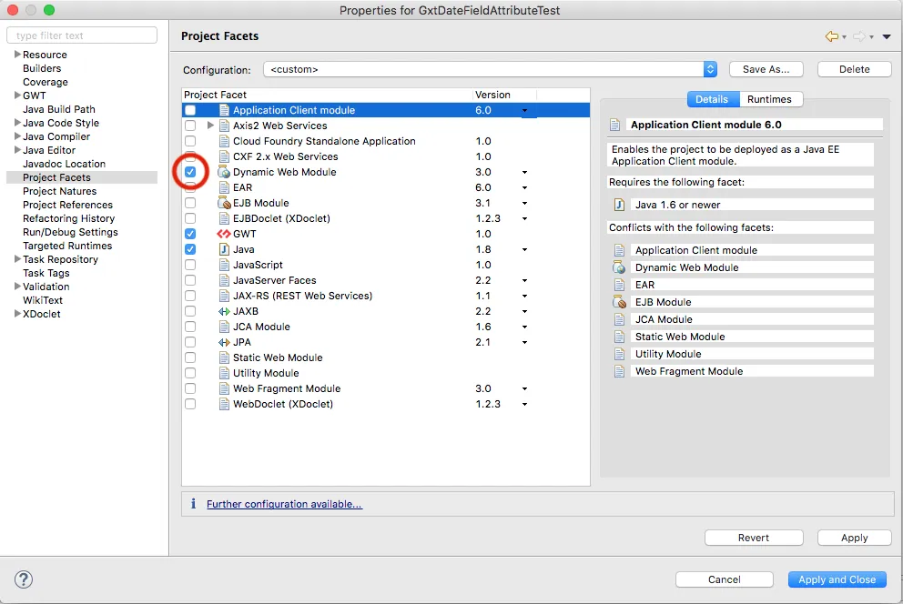
Task: Click the JPA facet icon
Action: (224, 342)
